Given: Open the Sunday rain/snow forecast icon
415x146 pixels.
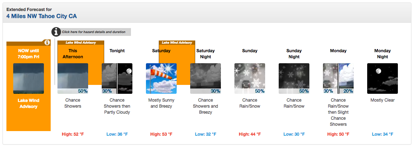Looking at the screenshot, I should [x=249, y=79].
